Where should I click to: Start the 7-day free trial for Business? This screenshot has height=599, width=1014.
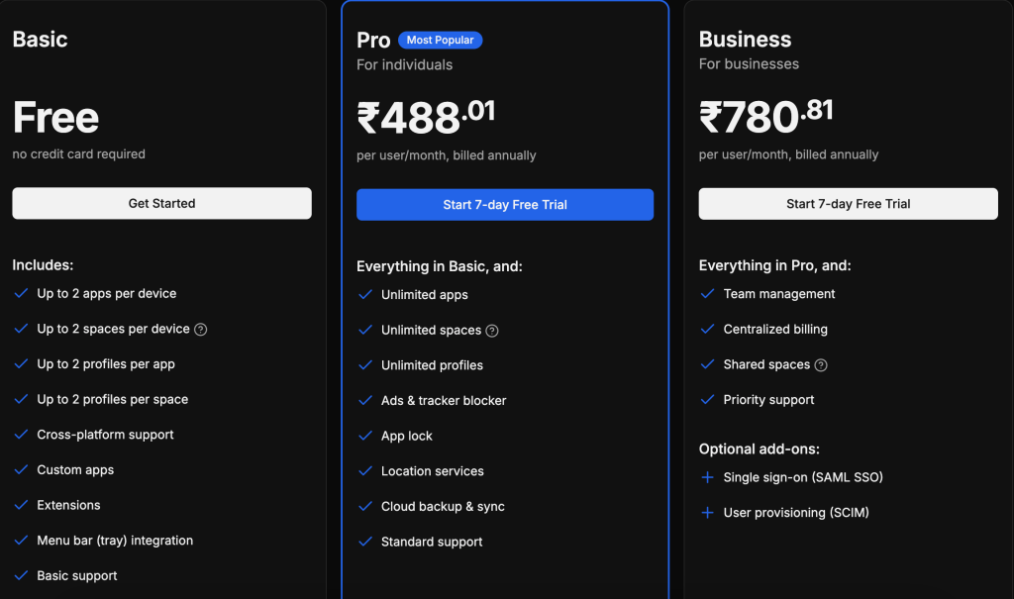pos(848,204)
